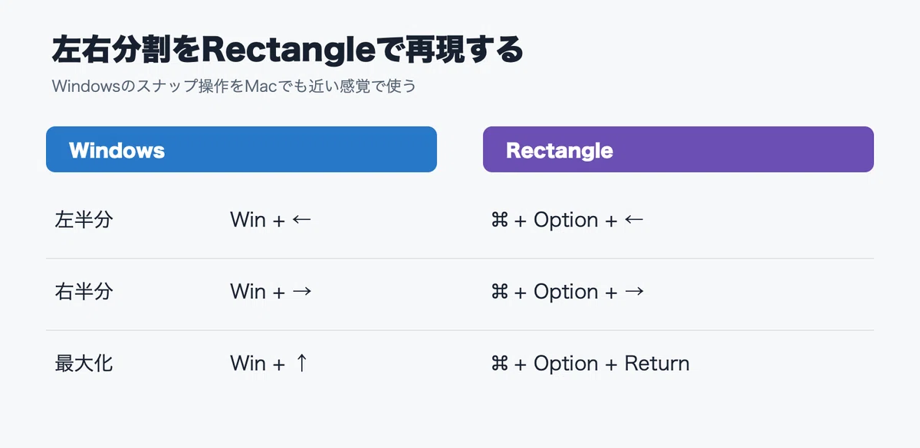Select the 左半分 row label
This screenshot has width=920, height=448.
click(84, 221)
